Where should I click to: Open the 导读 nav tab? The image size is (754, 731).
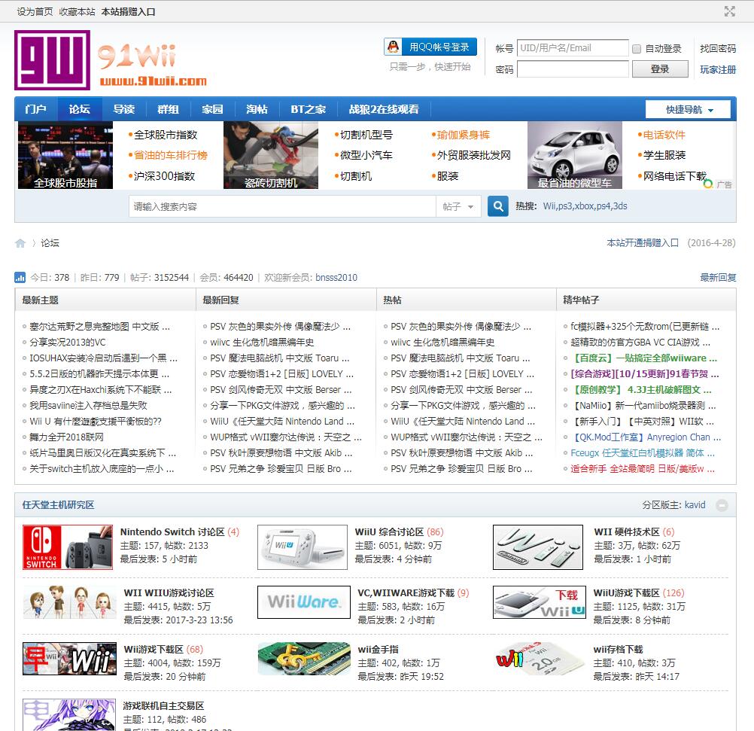pyautogui.click(x=123, y=109)
